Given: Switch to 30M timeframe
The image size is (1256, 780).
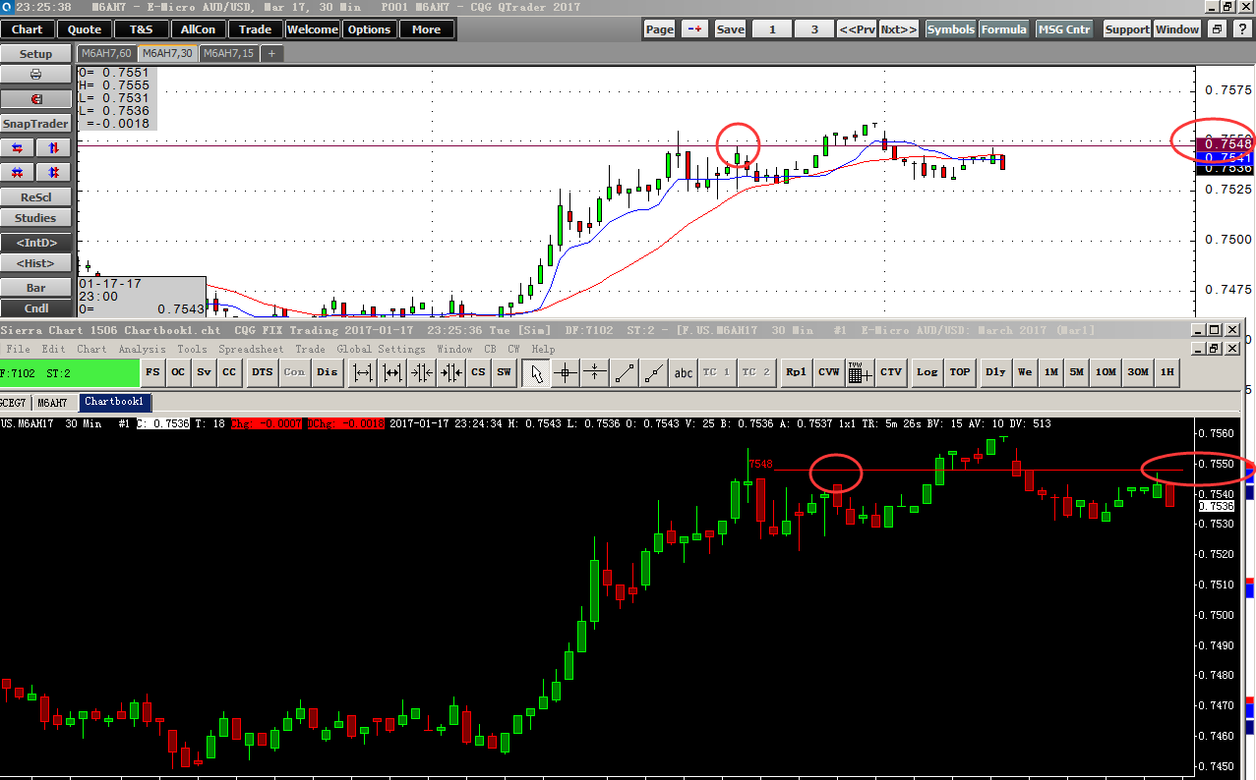Looking at the screenshot, I should (x=1138, y=372).
